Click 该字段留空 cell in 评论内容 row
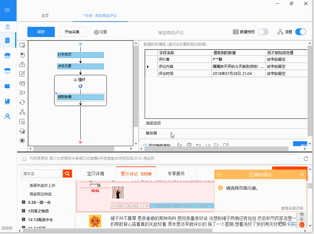This screenshot has height=234, width=314. (x=286, y=67)
